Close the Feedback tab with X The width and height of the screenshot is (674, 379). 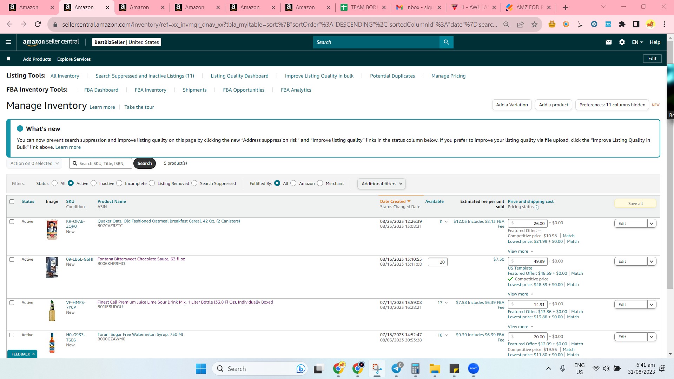[x=34, y=354]
